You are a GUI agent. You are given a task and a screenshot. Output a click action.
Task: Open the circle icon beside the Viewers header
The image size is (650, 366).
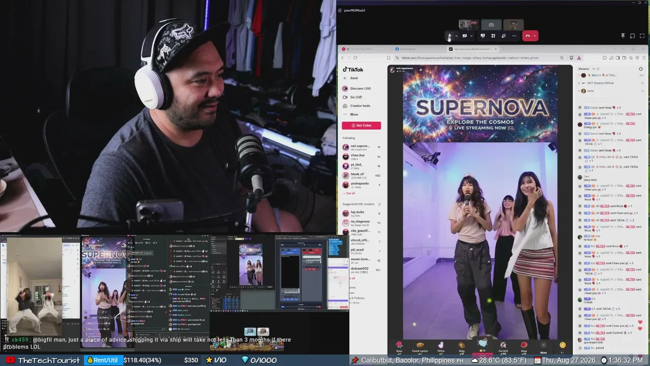click(640, 69)
